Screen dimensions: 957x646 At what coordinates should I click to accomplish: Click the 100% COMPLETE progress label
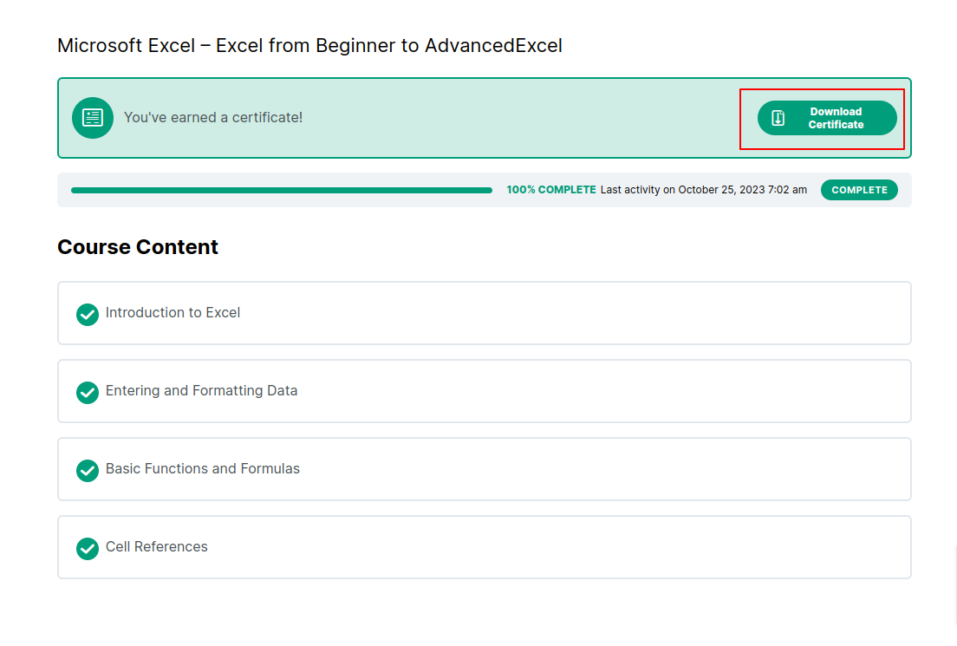point(551,190)
